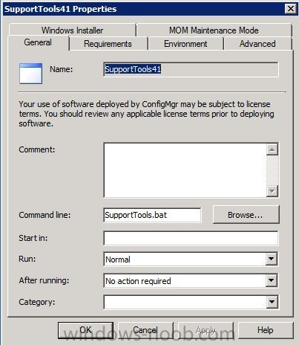This screenshot has width=299, height=345.
Task: Expand the Run dropdown arrow
Action: 272,259
